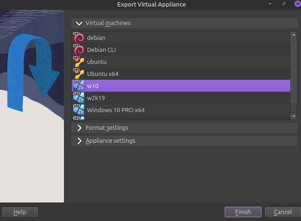Select the debian virtual machine entry

coord(96,38)
